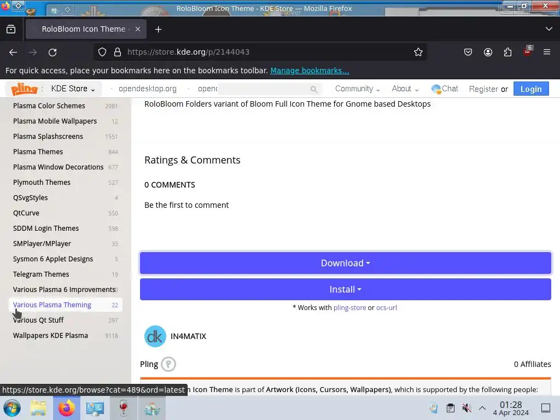Open the extensions puzzle icon
Image resolution: width=560 pixels, height=420 pixels.
[x=507, y=52]
